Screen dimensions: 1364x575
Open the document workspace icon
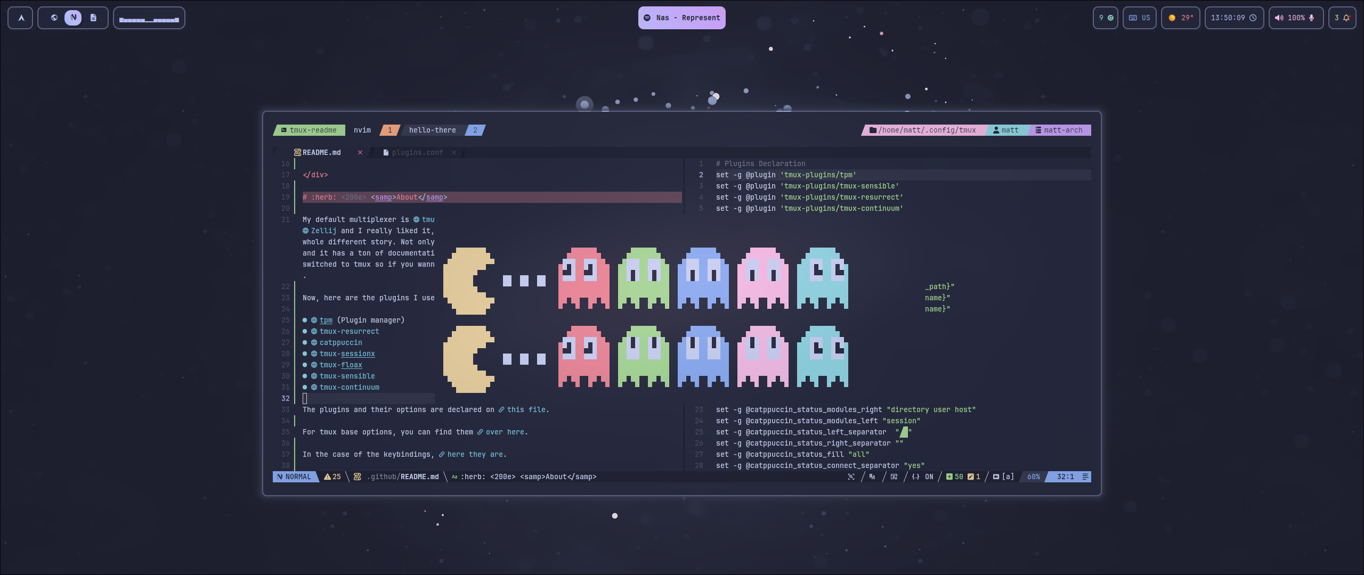tap(93, 18)
